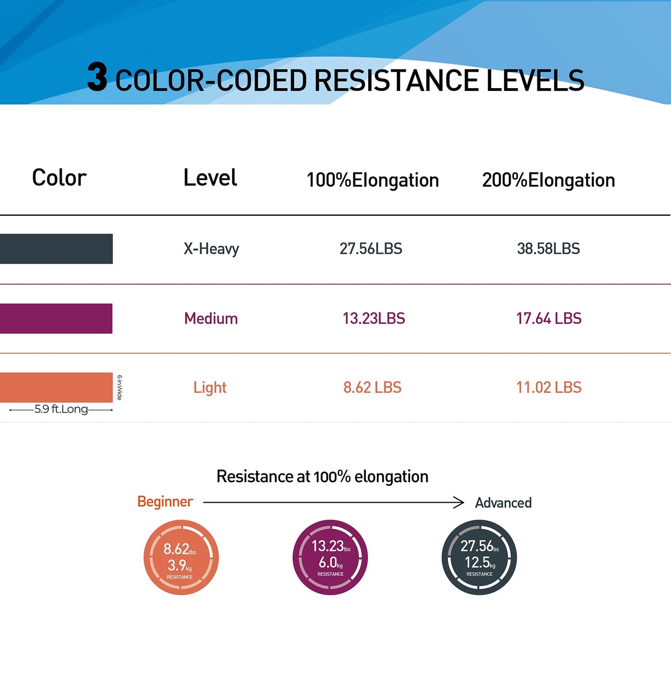
Task: Click the Advanced label
Action: 503,503
